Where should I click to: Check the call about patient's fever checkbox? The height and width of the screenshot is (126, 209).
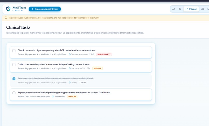tap(14, 65)
